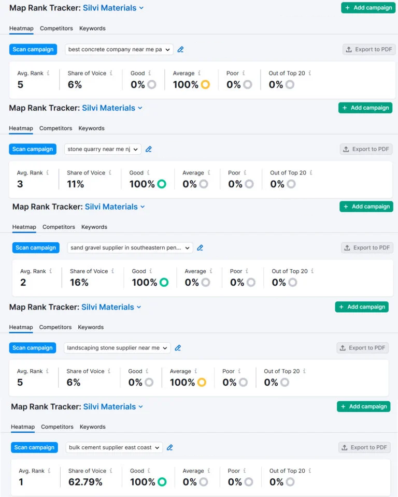Click edit pencil by 'bulk cement supplier east coast'

(x=170, y=447)
